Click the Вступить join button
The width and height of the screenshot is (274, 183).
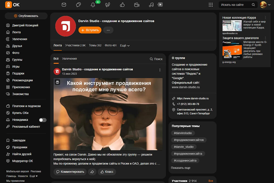coord(90,30)
